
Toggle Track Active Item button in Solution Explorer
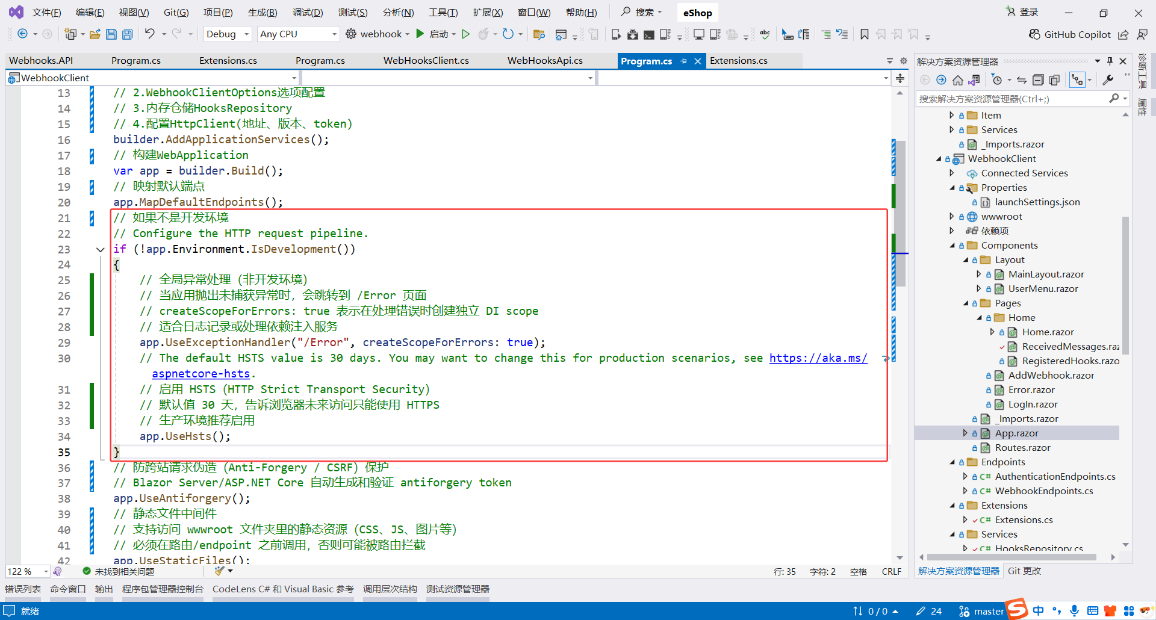click(x=1077, y=80)
